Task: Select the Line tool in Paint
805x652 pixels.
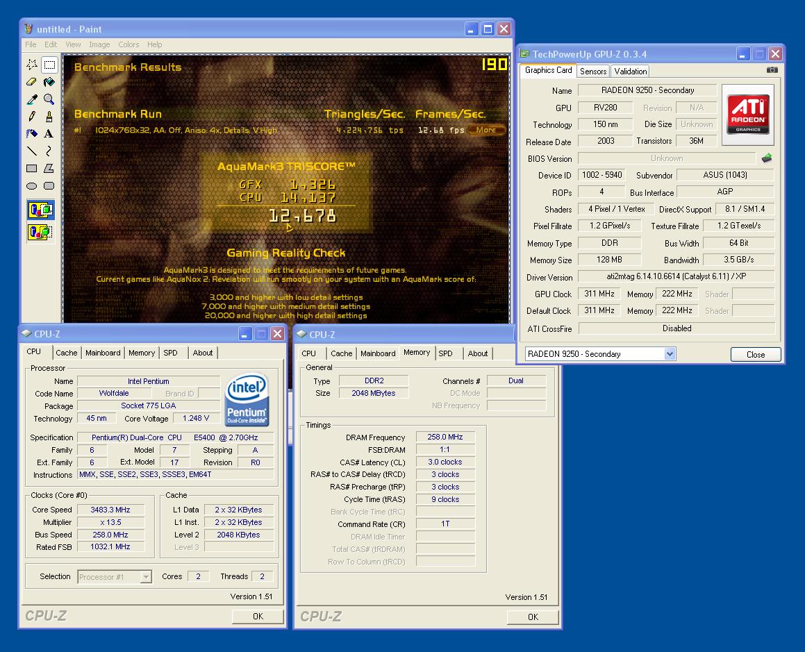Action: coord(32,151)
